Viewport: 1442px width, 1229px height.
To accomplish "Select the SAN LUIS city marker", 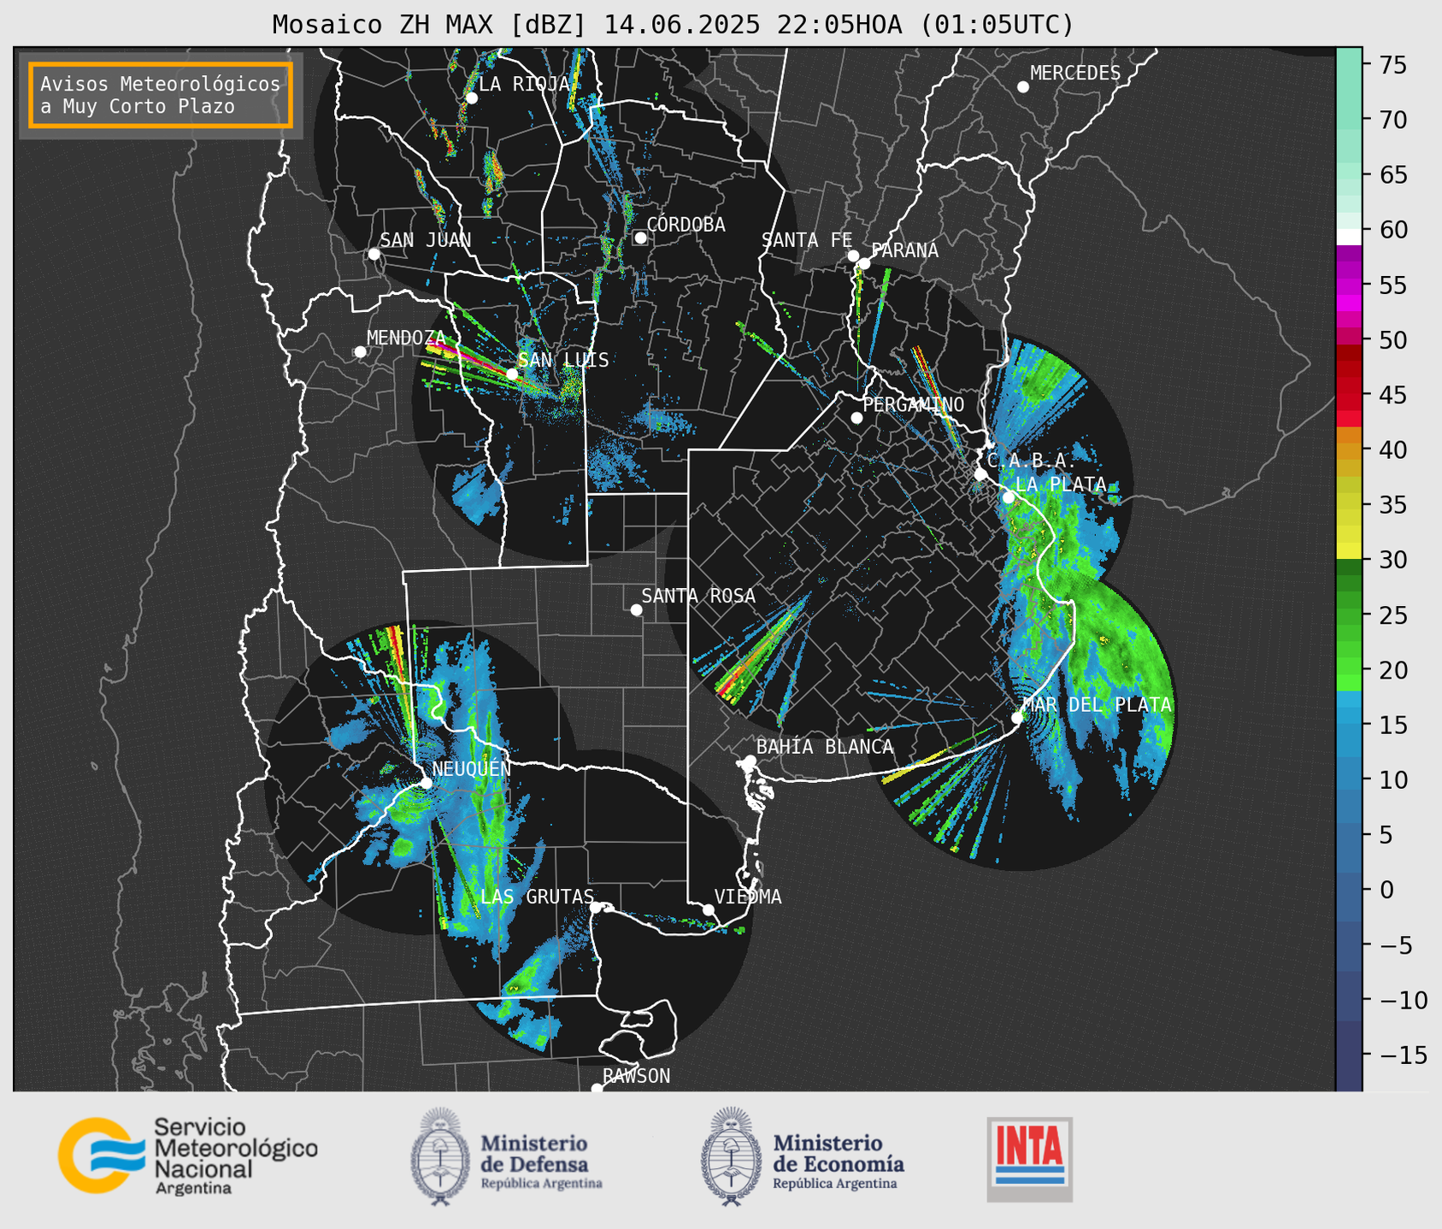I will coord(512,374).
